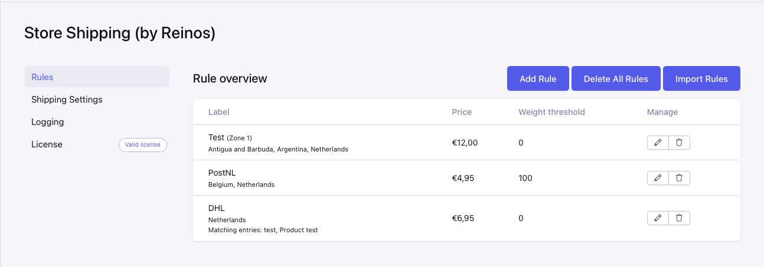Go to Shipping Settings in sidebar

click(67, 100)
